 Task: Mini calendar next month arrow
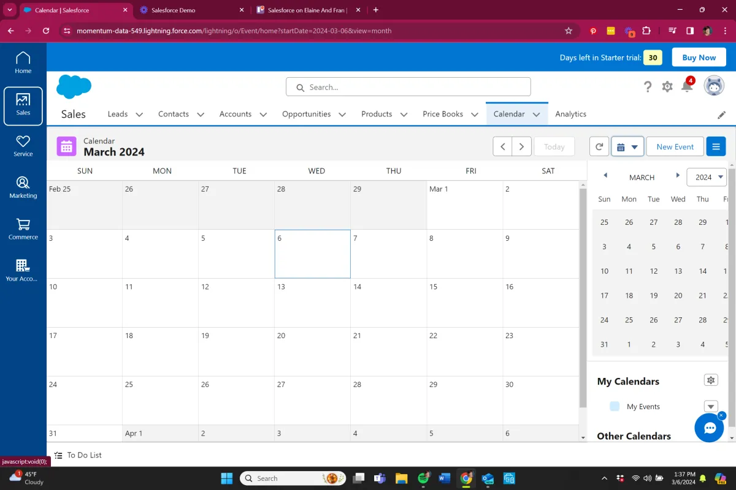678,176
